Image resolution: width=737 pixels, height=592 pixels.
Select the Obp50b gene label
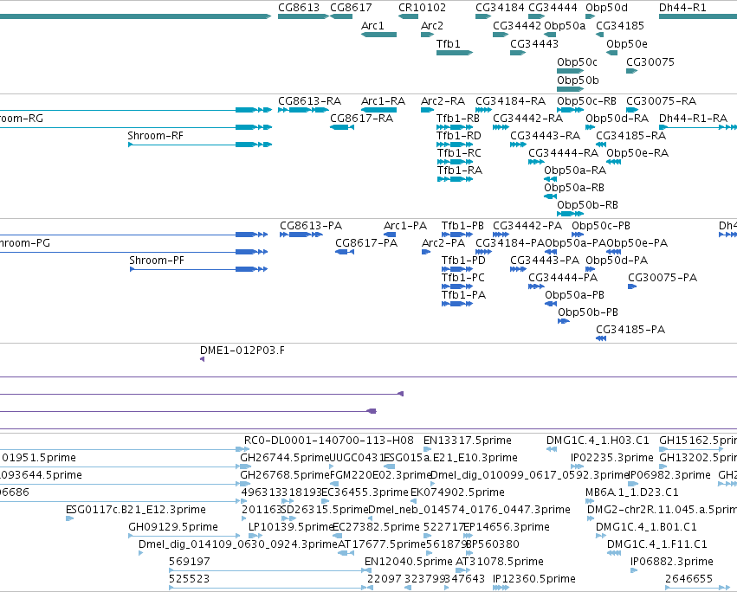pyautogui.click(x=578, y=80)
